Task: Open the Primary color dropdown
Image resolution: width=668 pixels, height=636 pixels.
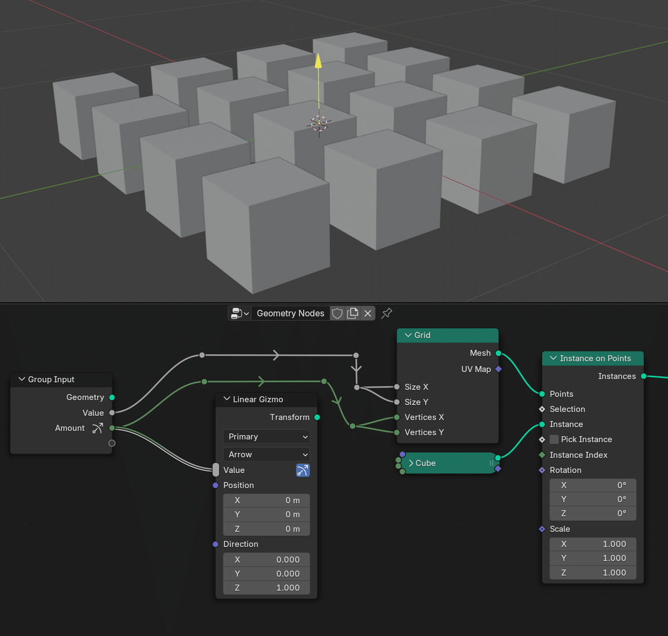Action: pos(266,437)
